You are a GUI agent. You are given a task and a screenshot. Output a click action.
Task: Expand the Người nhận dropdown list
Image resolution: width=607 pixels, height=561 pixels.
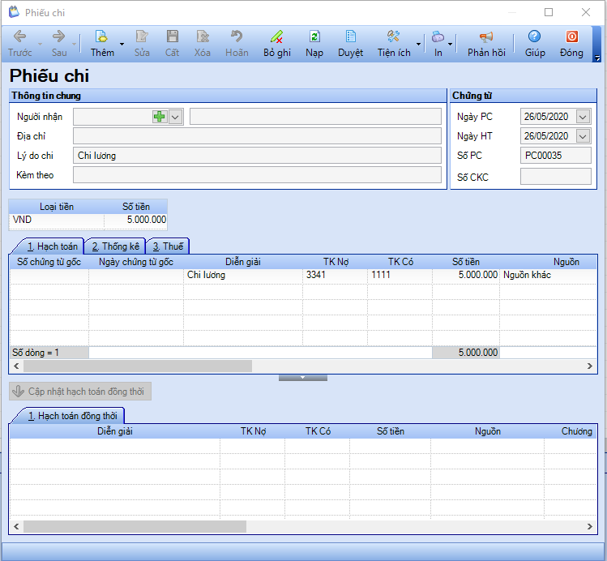click(x=174, y=117)
